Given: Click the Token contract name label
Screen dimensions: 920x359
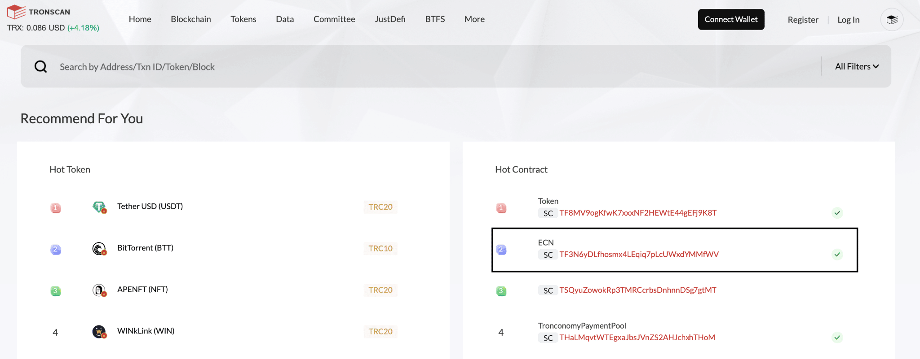Looking at the screenshot, I should tap(548, 201).
